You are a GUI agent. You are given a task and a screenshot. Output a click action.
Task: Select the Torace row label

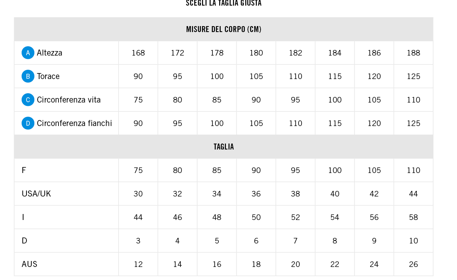click(48, 76)
